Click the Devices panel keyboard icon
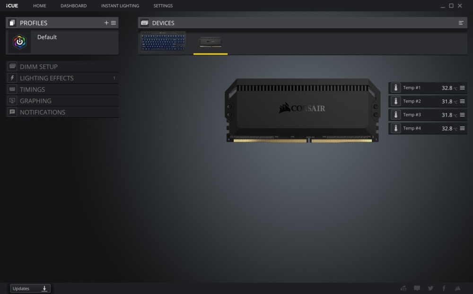 coord(144,23)
